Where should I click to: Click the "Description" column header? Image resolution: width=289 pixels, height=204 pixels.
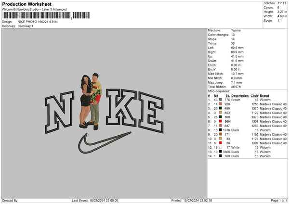click(x=240, y=96)
